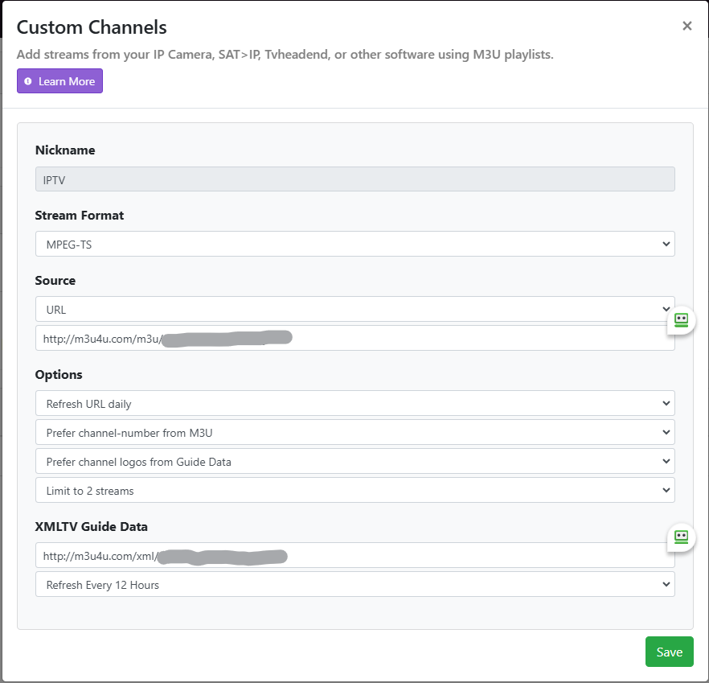Image resolution: width=709 pixels, height=683 pixels.
Task: Click password manager icon beside XMLTV Guide Data
Action: click(x=681, y=537)
